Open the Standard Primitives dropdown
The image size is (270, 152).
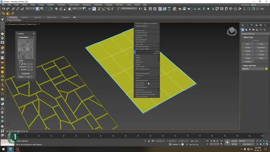pyautogui.click(x=255, y=34)
